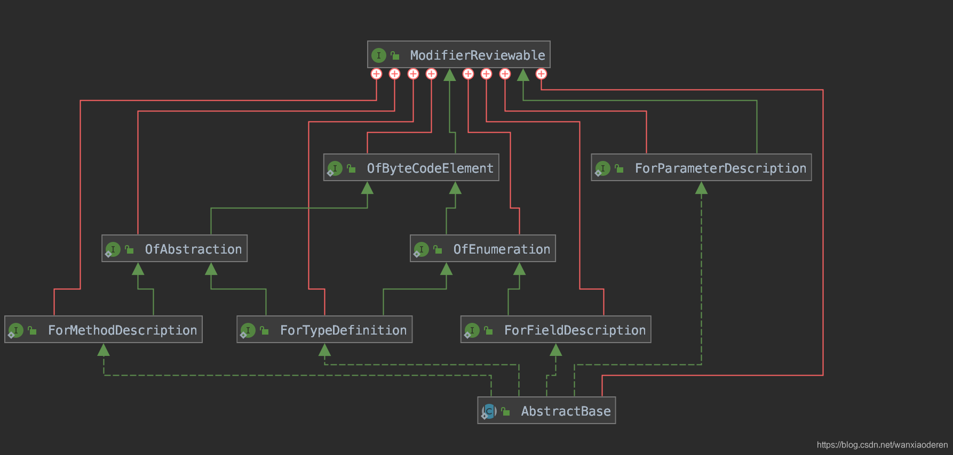Click the public lock icon on ModifierReviewable

(x=395, y=55)
